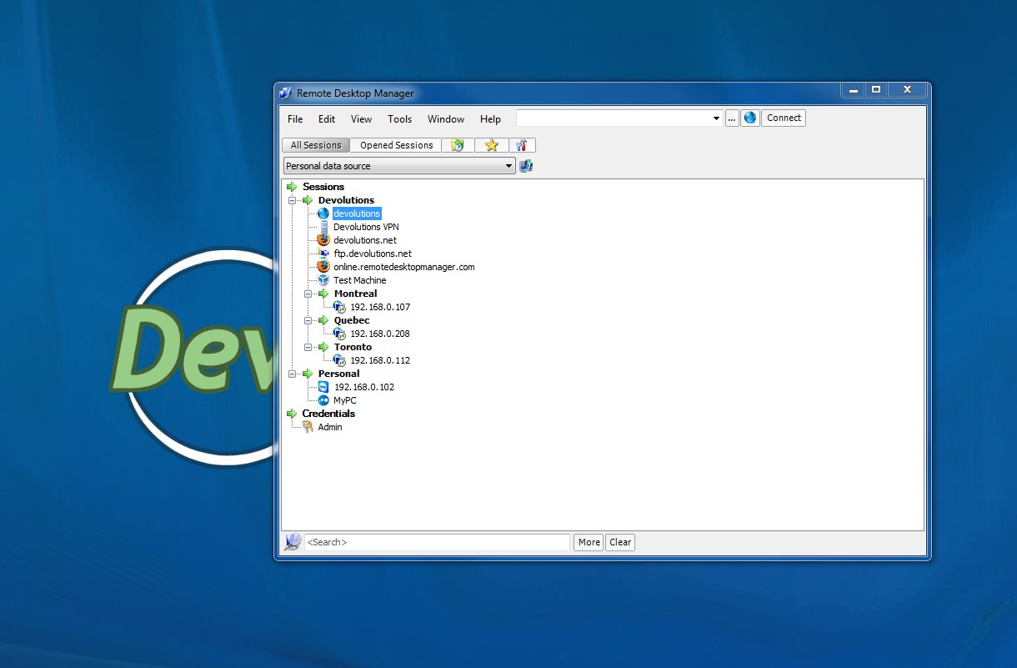Image resolution: width=1017 pixels, height=668 pixels.
Task: Click the devolutions.net Firefox icon
Action: click(323, 240)
